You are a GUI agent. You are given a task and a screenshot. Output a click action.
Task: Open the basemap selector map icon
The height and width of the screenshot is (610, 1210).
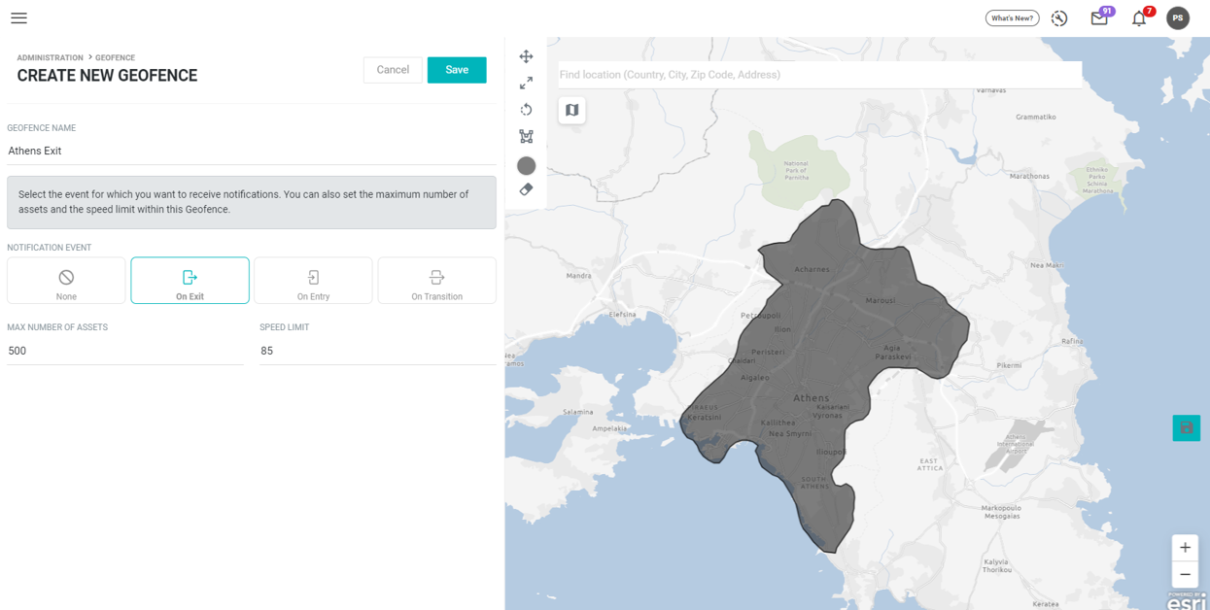coord(571,111)
